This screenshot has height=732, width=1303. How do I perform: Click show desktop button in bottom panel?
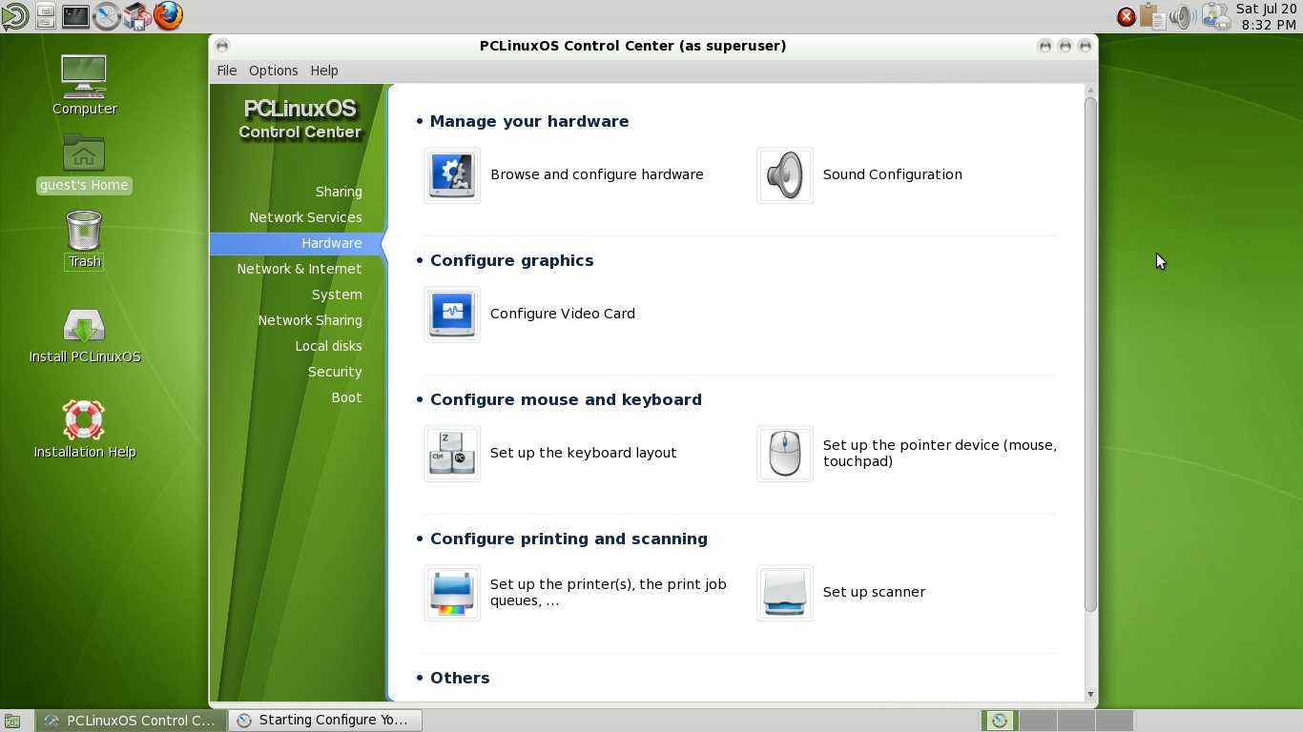coord(12,722)
